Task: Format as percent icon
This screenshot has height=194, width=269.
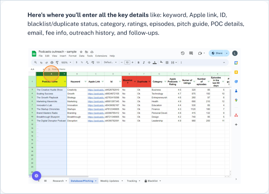Action: point(82,62)
